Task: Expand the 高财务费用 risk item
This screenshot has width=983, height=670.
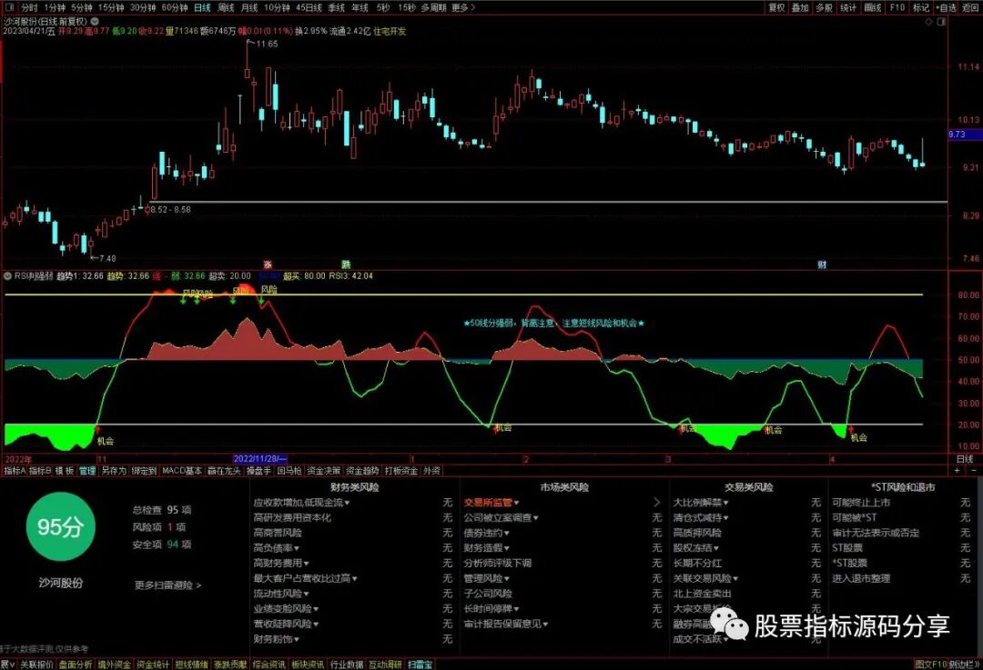Action: pyautogui.click(x=281, y=563)
